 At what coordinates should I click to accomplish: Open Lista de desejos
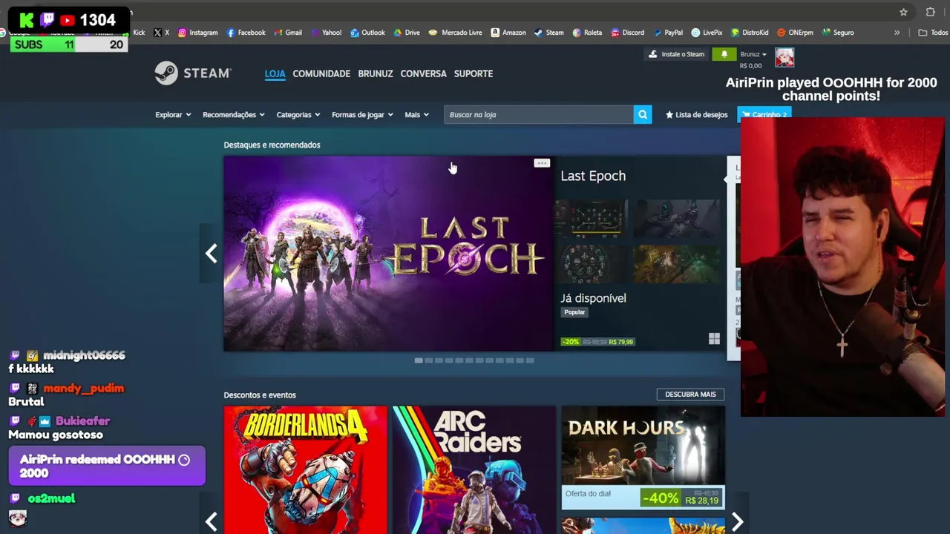(x=696, y=115)
